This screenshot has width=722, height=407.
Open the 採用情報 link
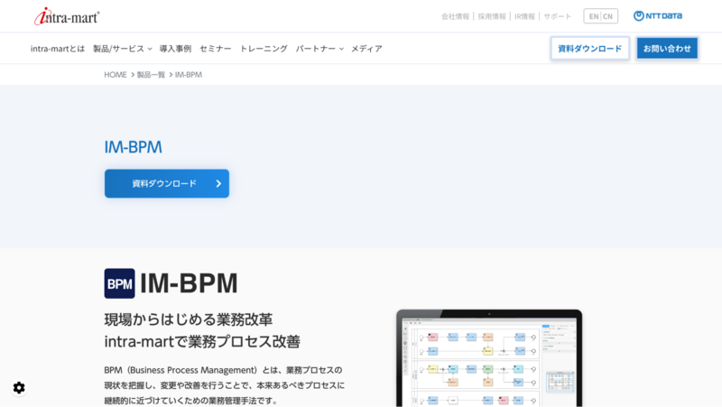point(492,16)
